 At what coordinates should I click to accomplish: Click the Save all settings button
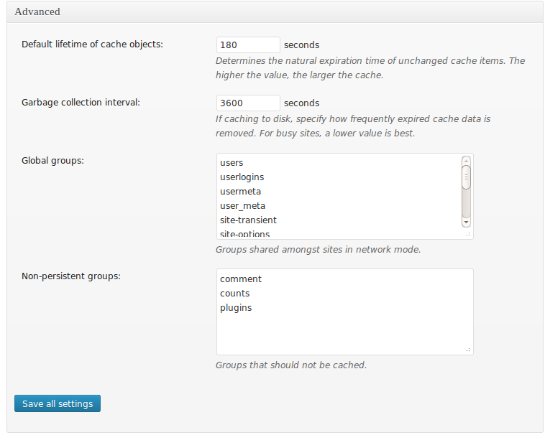click(58, 403)
